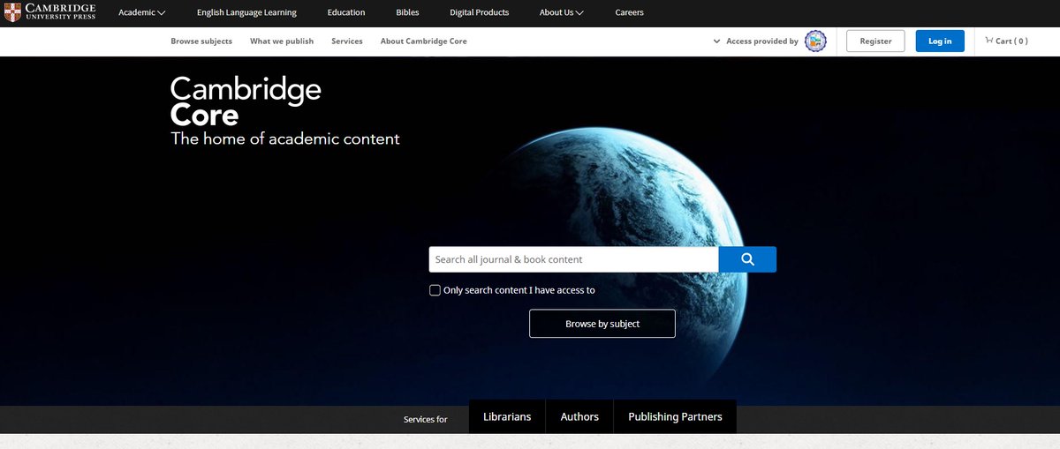Open English Language Learning menu item
The height and width of the screenshot is (449, 1060).
246,13
